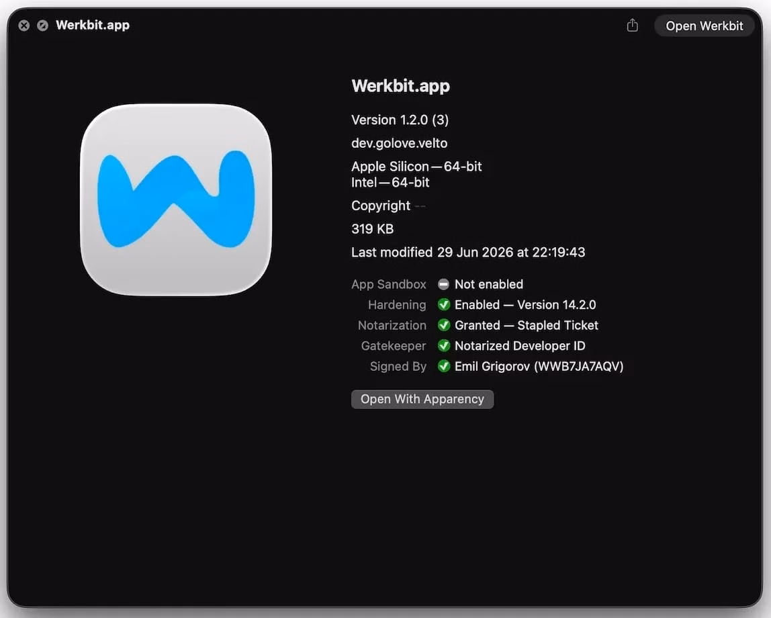The image size is (771, 618).
Task: Click the 'Not enabled' sandbox value
Action: (489, 284)
